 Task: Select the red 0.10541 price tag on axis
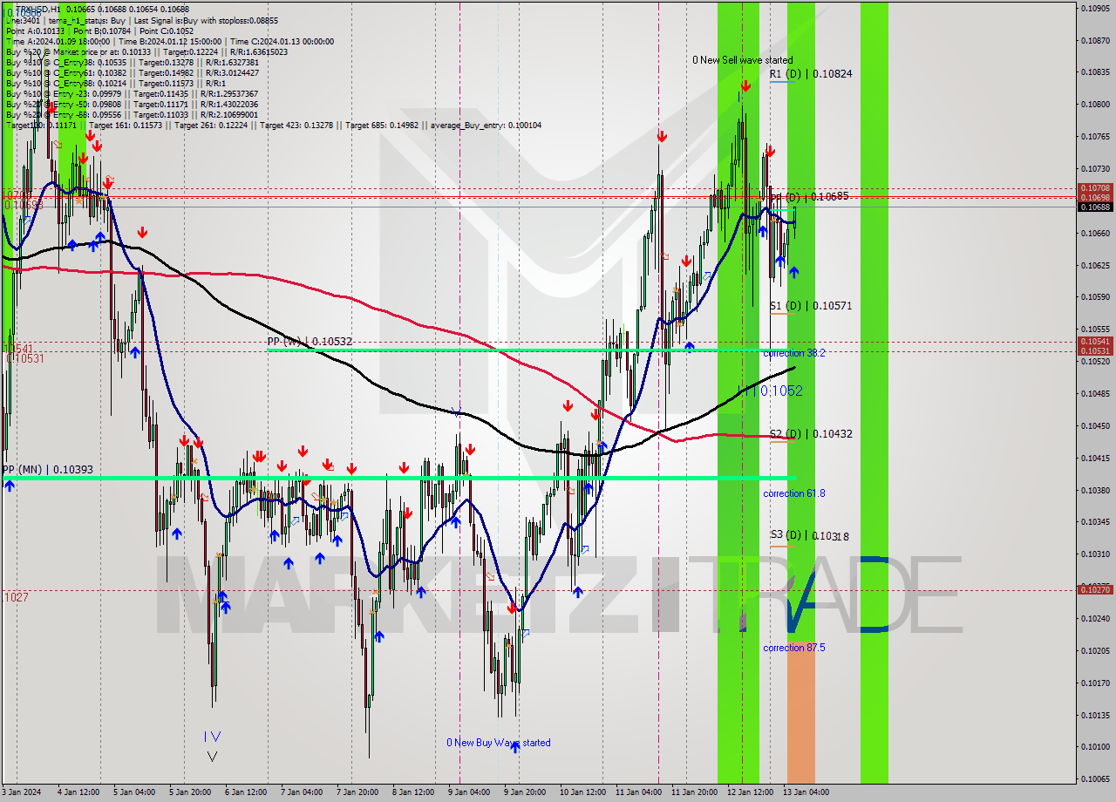point(1095,342)
